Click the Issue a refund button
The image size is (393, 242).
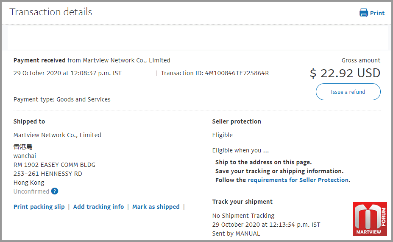point(348,92)
